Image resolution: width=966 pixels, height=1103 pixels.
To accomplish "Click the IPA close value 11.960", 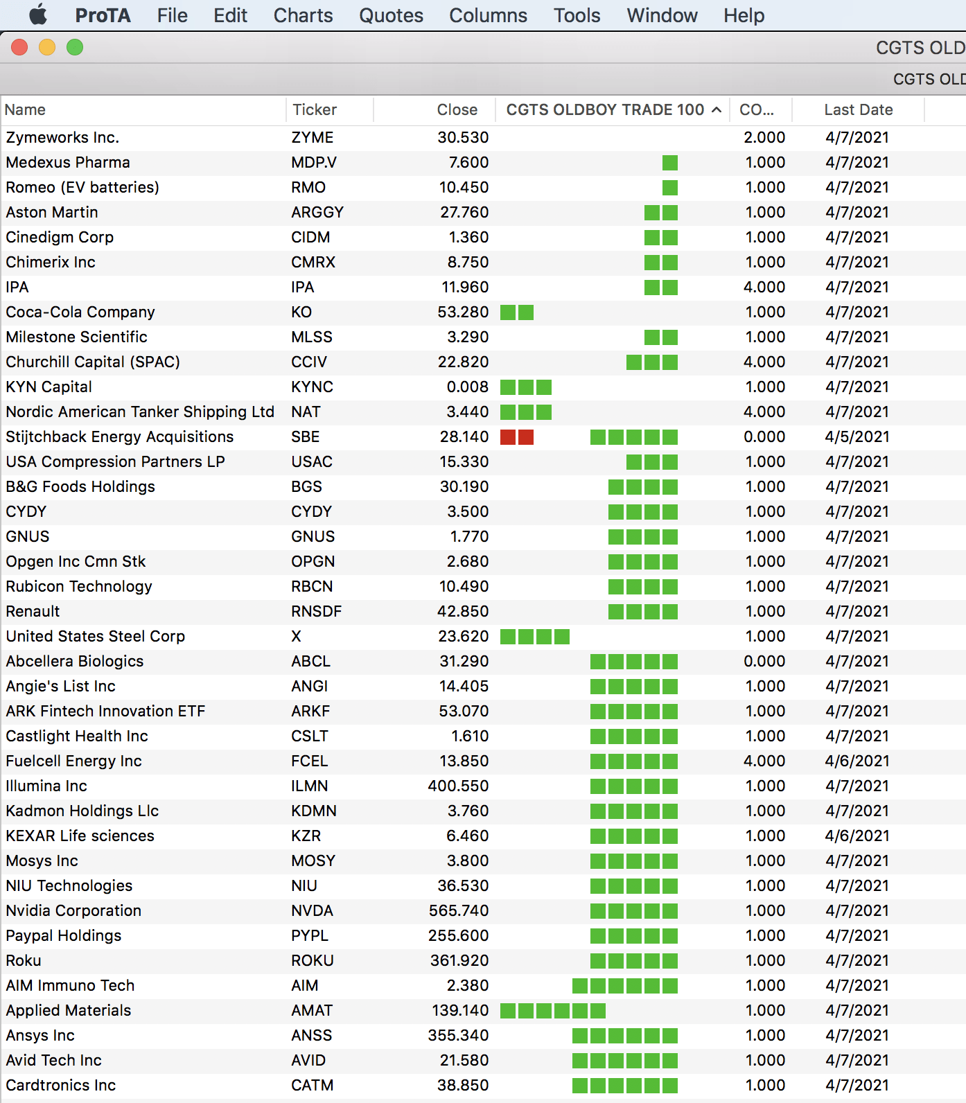I will click(x=465, y=287).
